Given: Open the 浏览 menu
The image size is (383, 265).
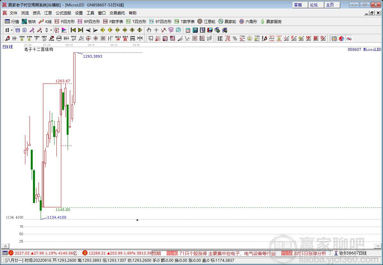Looking at the screenshot, I should pos(25,13).
